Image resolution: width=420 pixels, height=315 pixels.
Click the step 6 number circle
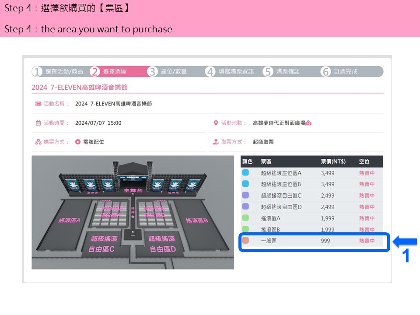coord(325,72)
